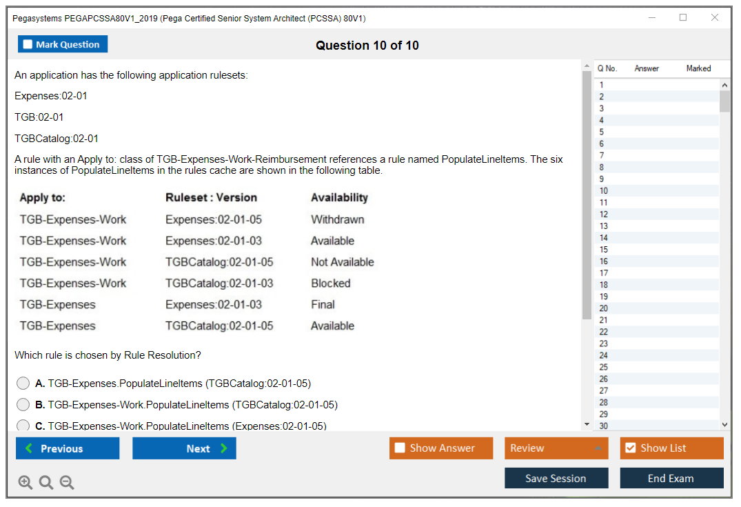Click the Save Session button
The width and height of the screenshot is (741, 507).
point(556,478)
